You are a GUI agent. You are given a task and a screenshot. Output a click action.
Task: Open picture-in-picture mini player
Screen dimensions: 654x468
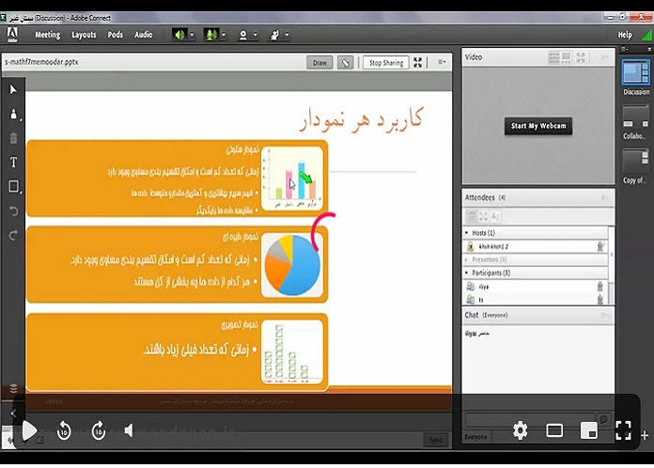click(588, 430)
